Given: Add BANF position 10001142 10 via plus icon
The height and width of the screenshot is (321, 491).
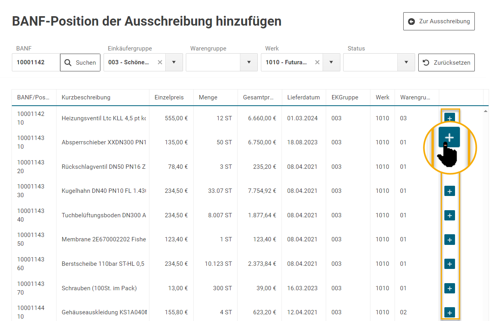Looking at the screenshot, I should tap(449, 118).
